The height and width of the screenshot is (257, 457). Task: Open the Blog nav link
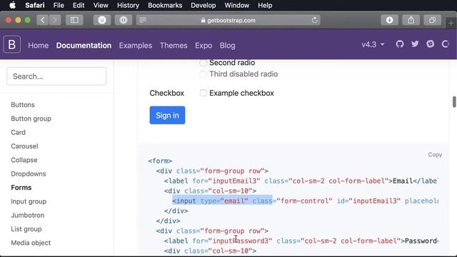(x=227, y=46)
